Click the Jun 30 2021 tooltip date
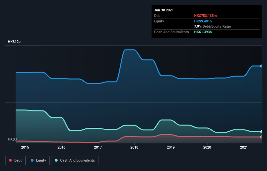The height and width of the screenshot is (171, 267). [x=164, y=10]
